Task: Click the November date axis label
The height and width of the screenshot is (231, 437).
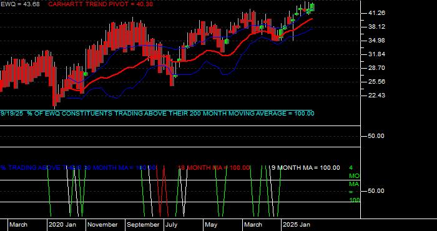Action: click(x=103, y=225)
